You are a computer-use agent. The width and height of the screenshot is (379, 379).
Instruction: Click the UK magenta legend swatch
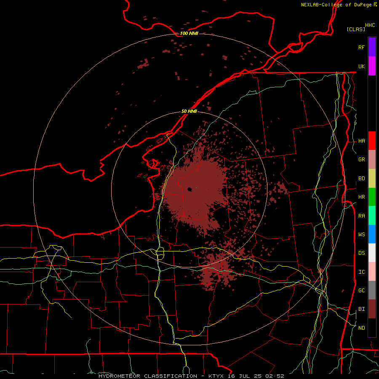point(372,66)
